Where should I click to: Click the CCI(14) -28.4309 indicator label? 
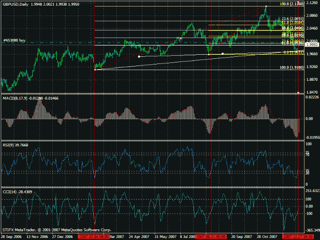17,192
